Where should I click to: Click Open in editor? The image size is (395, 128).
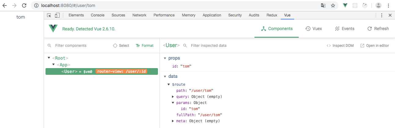[x=375, y=46]
